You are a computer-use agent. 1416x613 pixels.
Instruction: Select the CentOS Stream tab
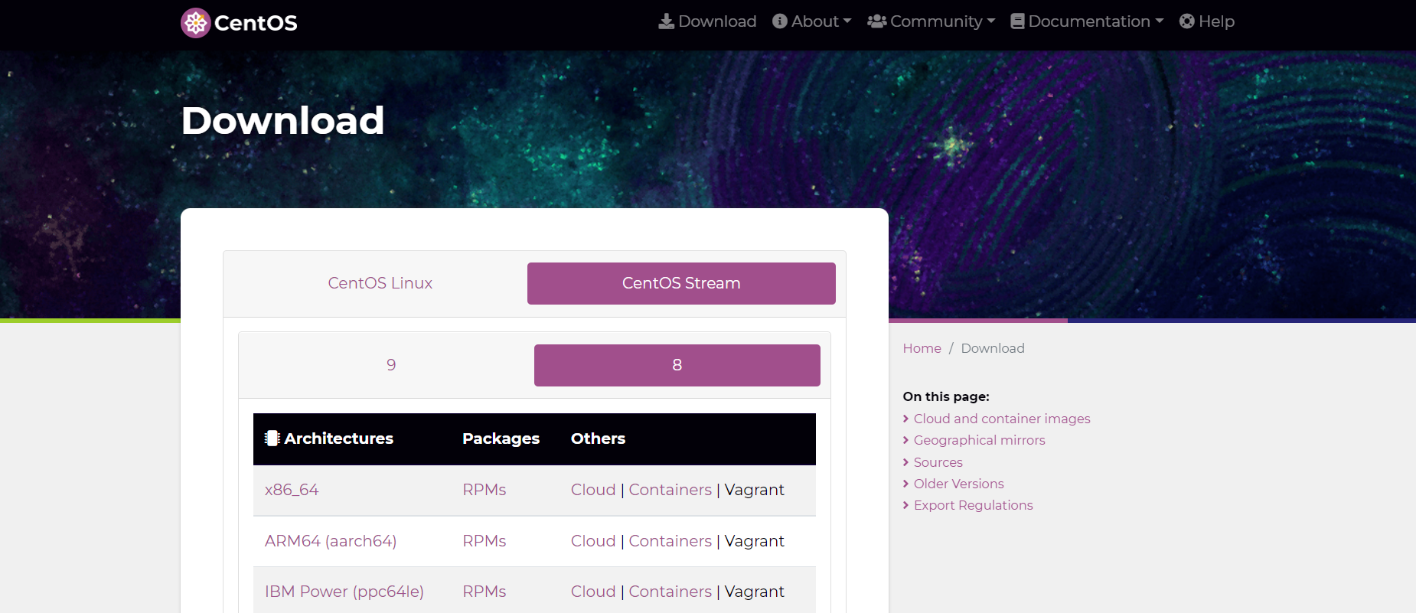[x=681, y=283]
